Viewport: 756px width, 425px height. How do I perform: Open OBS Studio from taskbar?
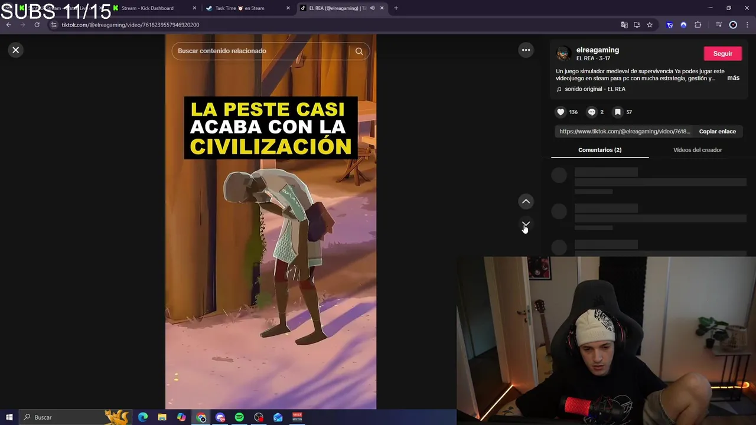[x=259, y=417]
